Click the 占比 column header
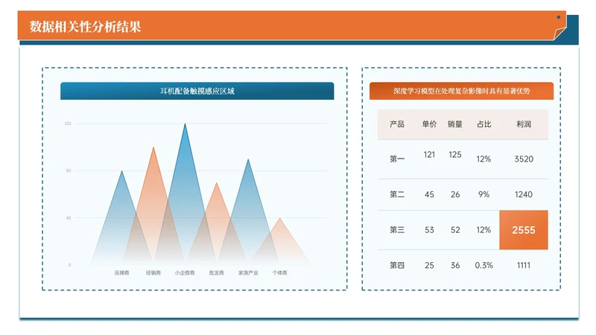The width and height of the screenshot is (596, 335). 484,124
